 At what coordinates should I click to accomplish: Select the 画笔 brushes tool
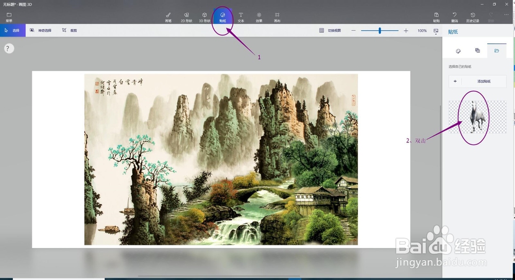click(x=168, y=17)
